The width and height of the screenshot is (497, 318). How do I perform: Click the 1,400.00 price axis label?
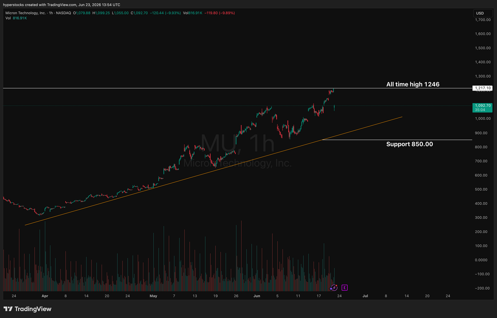click(483, 62)
